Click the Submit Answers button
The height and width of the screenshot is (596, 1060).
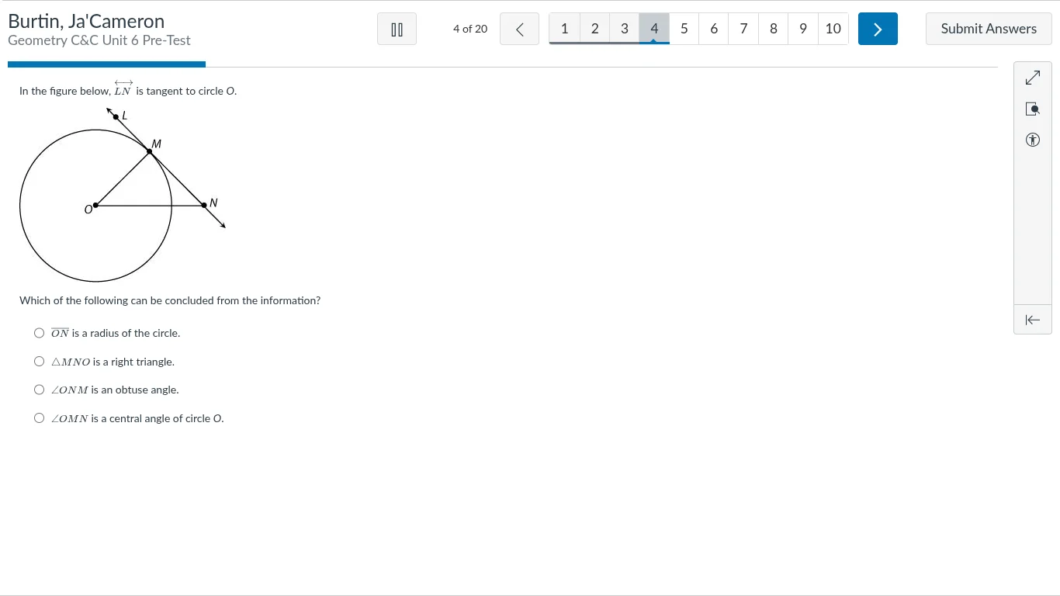(x=988, y=29)
